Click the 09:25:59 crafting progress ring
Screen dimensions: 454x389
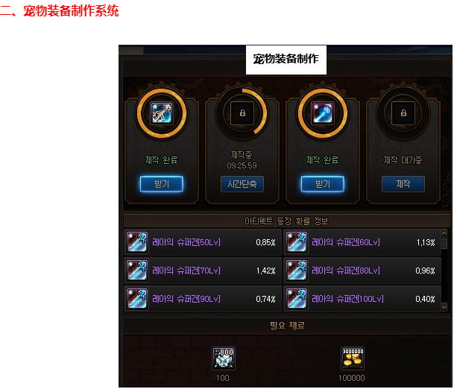242,113
